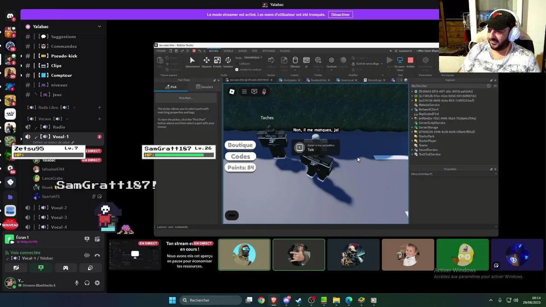Open the IU interface tool

(306, 62)
